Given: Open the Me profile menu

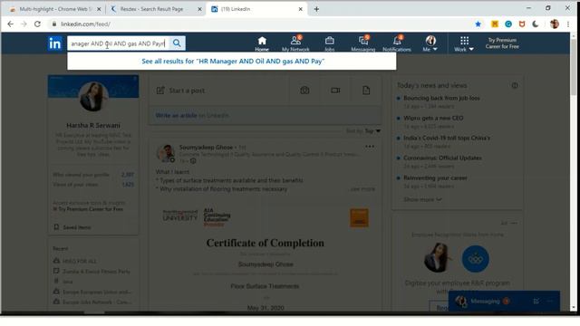Looking at the screenshot, I should 430,43.
